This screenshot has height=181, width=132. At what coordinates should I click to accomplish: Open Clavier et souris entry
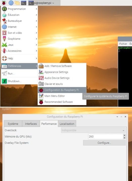point(62,84)
